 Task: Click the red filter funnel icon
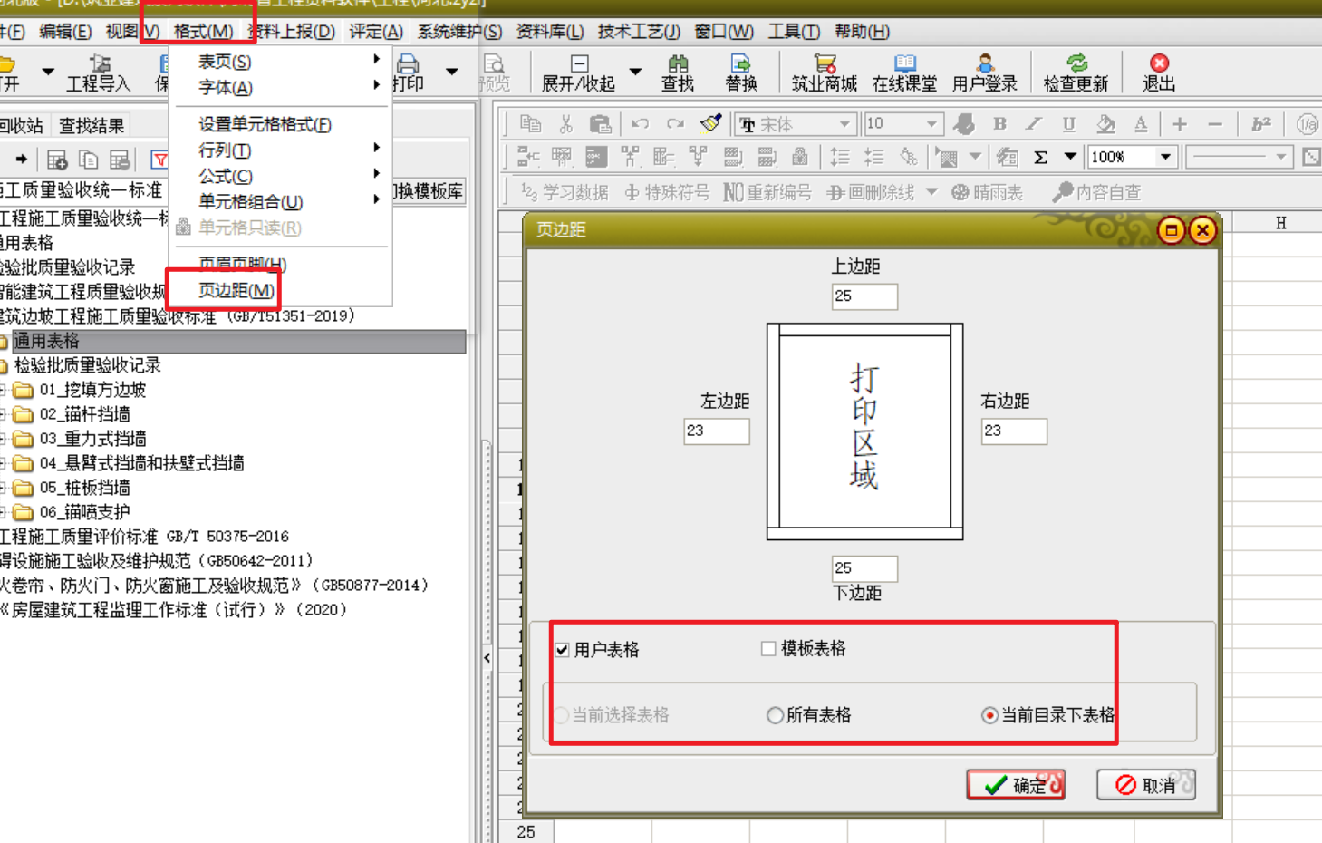159,160
